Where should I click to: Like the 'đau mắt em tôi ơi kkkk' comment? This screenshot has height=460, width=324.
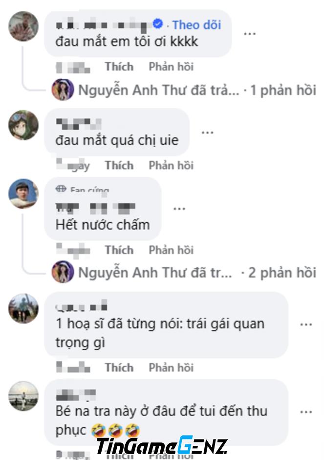(119, 67)
